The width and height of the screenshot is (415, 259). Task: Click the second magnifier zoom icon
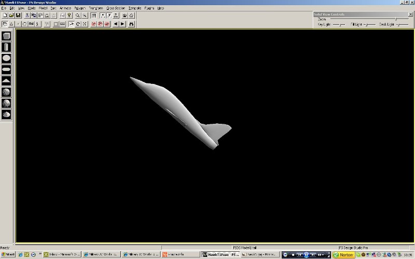tap(85, 16)
